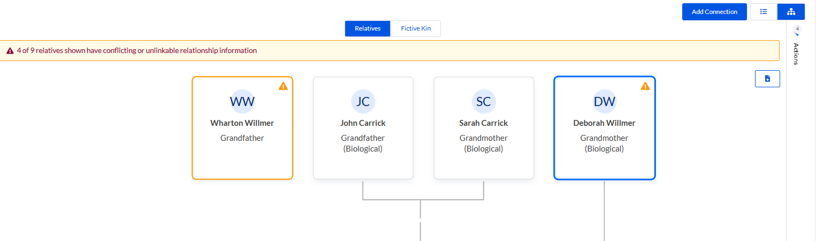Click the DW avatar circle

point(605,102)
